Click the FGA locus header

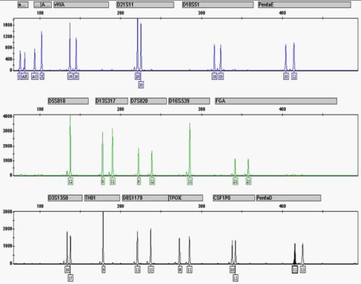point(275,101)
